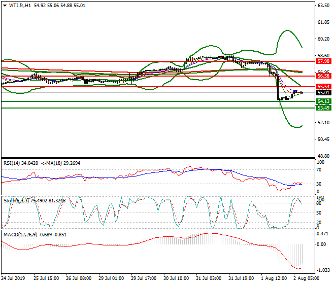Click the RSI(14) indicator label

click(14, 163)
